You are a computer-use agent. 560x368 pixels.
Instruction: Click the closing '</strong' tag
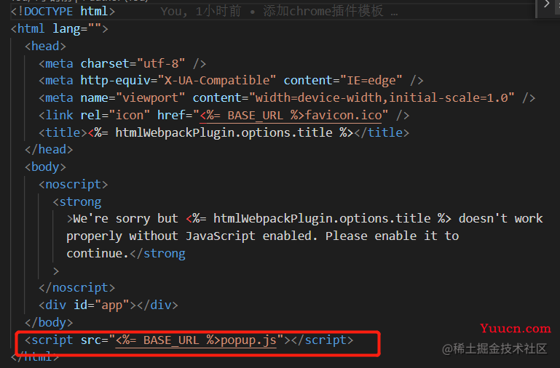pos(157,254)
